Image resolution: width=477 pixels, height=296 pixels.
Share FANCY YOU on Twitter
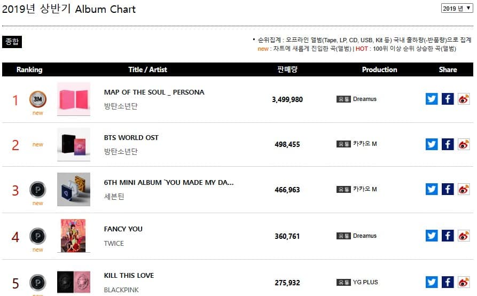tap(432, 236)
